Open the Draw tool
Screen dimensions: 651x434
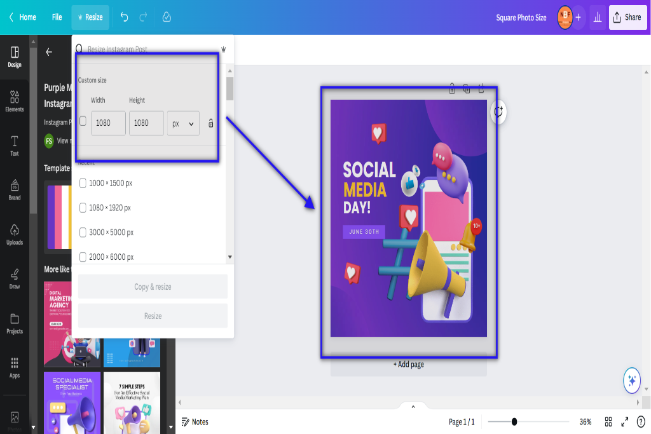15,279
